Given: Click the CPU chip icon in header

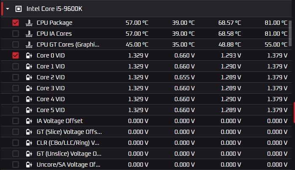Looking at the screenshot, I should (18, 8).
